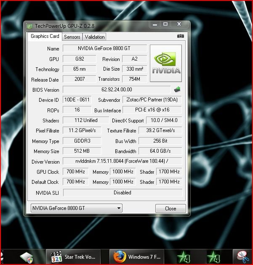
Task: Select the Graphics Card tab
Action: 45,36
